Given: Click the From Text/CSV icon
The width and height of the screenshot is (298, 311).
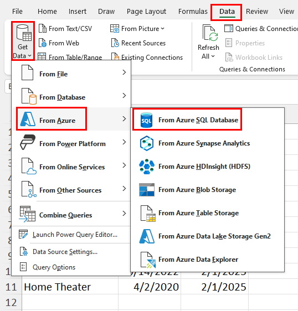Looking at the screenshot, I should [x=43, y=29].
